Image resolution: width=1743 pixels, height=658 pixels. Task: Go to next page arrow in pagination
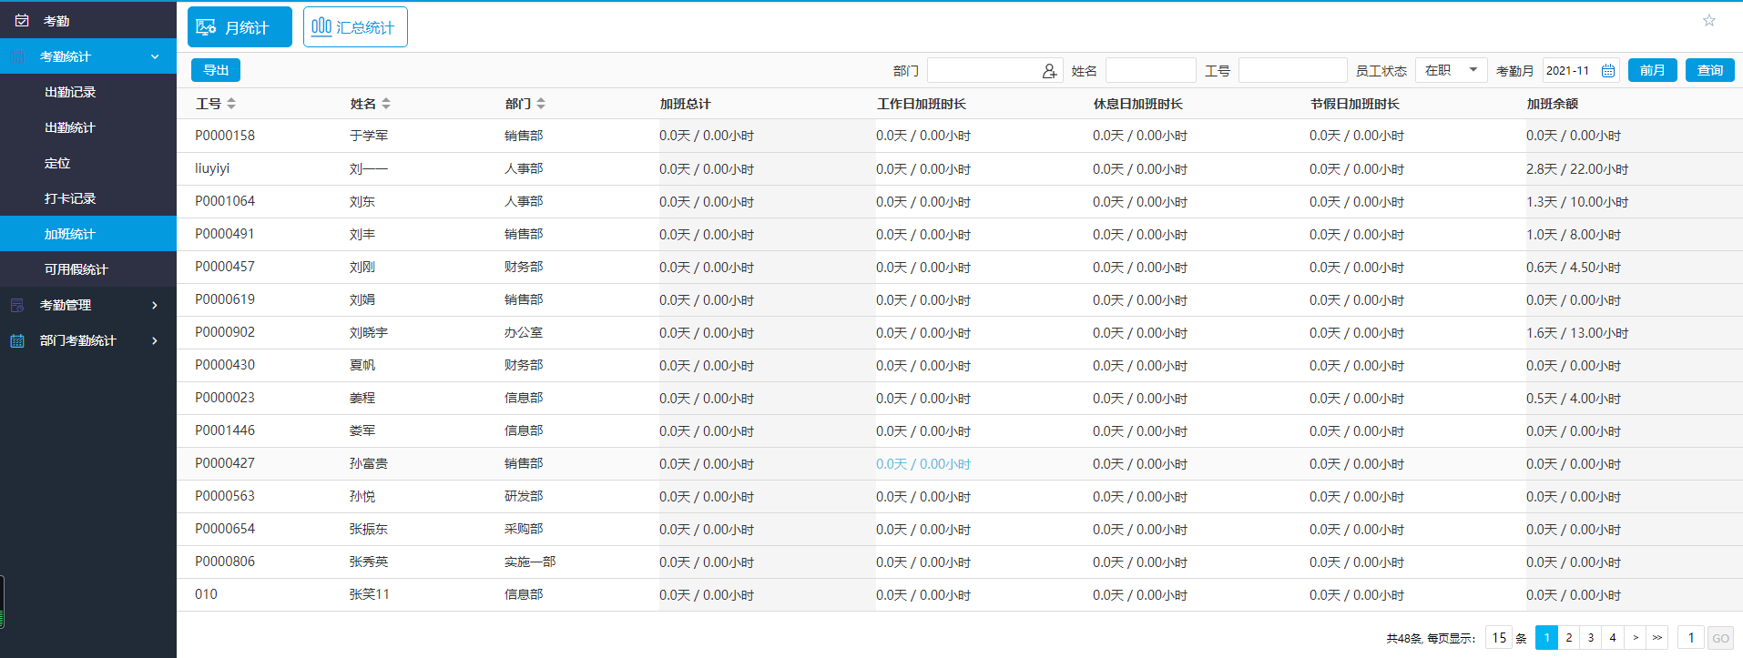coord(1636,638)
